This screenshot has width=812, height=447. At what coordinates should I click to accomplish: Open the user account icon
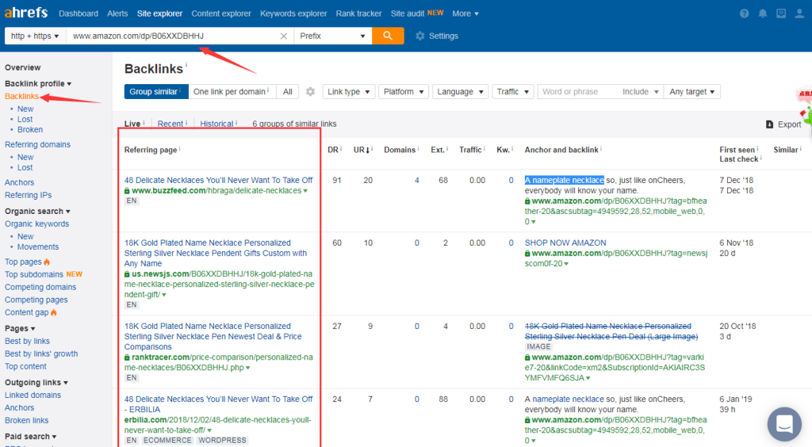click(x=799, y=14)
